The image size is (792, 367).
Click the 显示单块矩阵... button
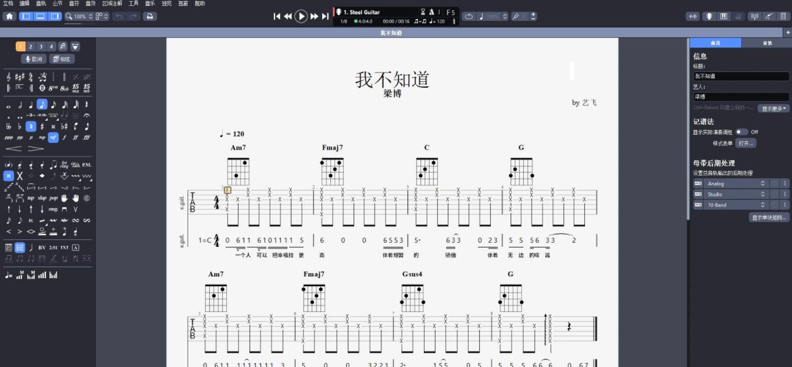(768, 217)
